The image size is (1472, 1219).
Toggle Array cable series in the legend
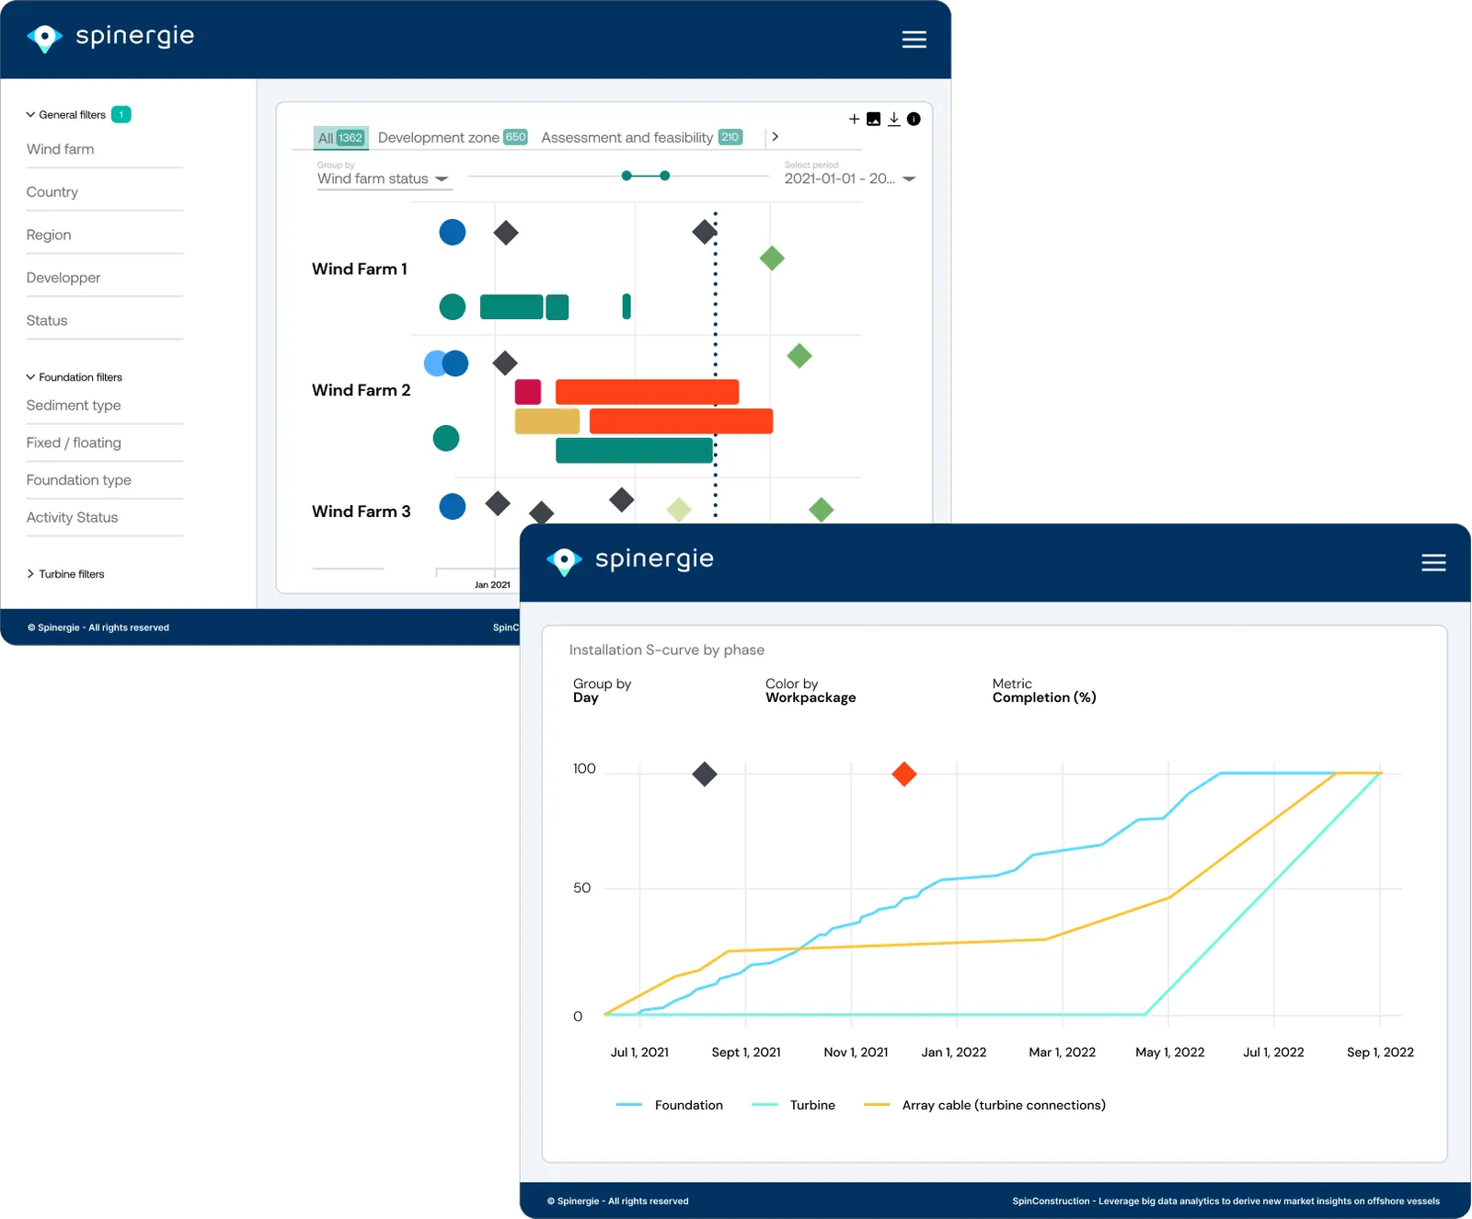[984, 1105]
